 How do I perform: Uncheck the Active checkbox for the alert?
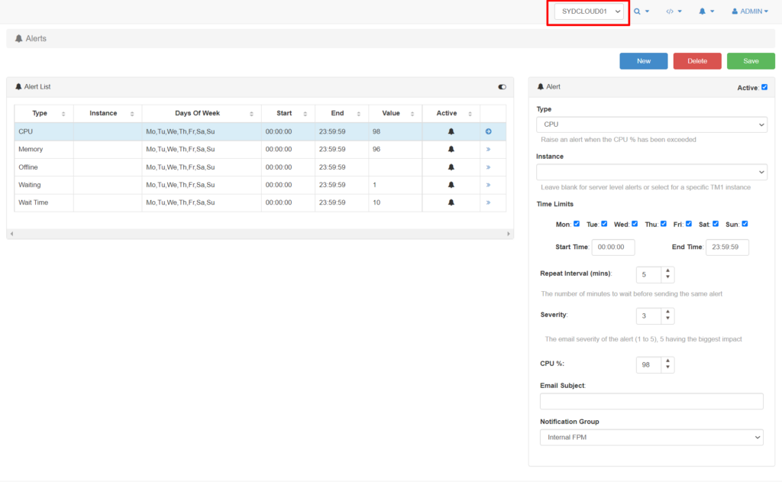(764, 87)
